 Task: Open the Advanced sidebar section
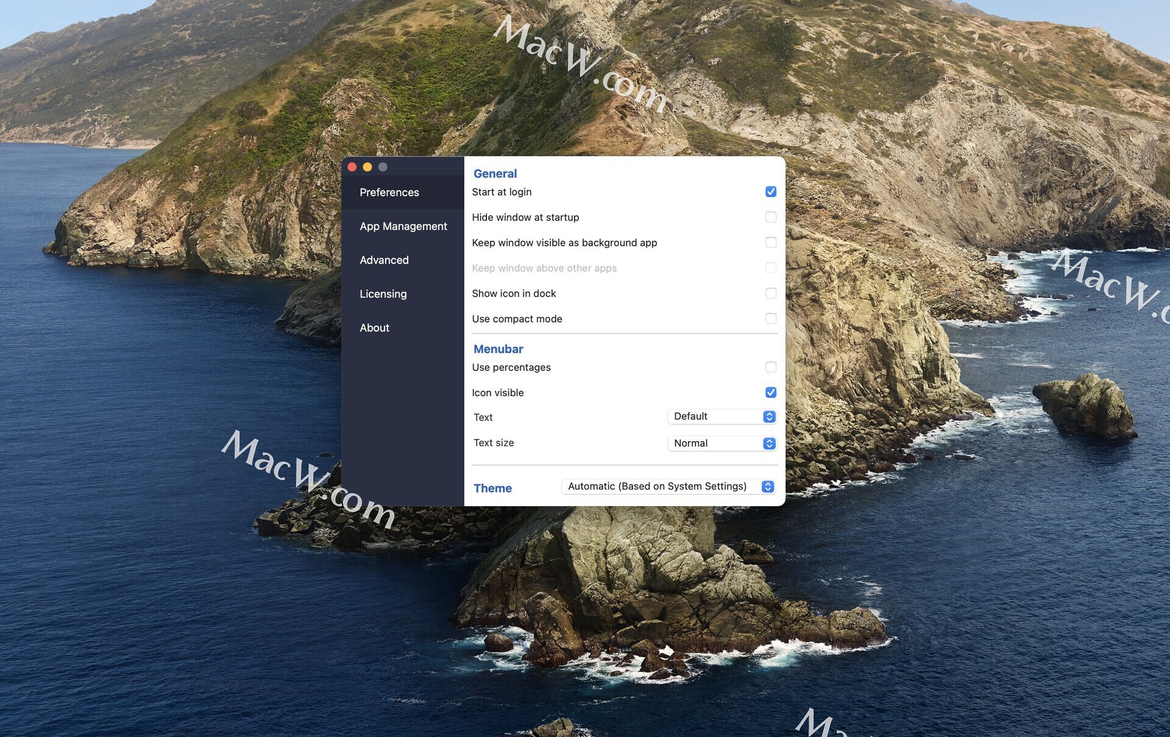(x=384, y=260)
